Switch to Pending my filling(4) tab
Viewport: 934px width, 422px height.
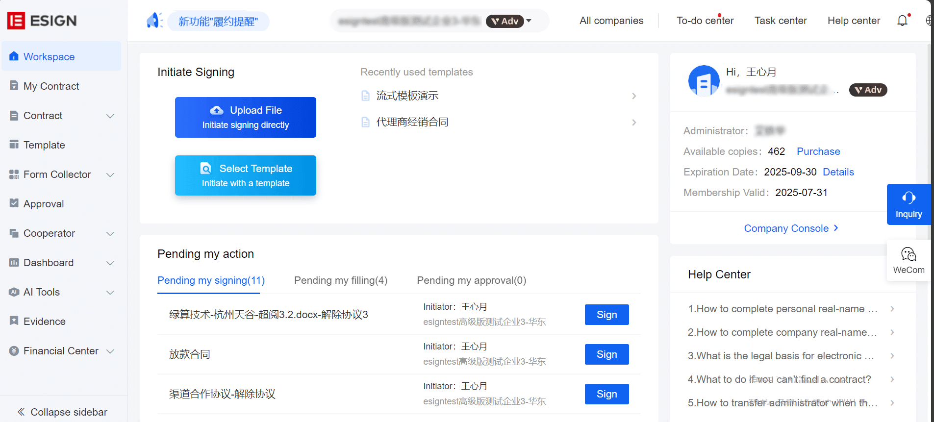click(341, 280)
